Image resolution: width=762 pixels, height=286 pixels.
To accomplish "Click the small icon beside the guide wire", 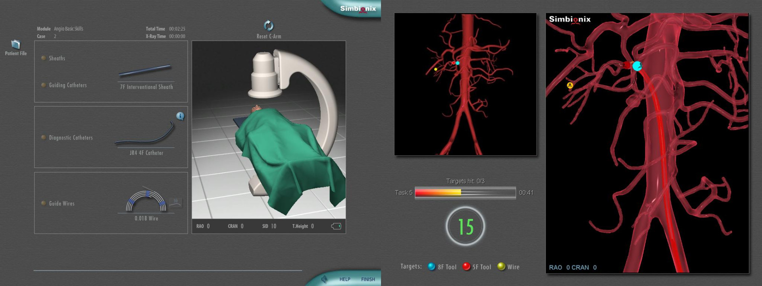I will [x=175, y=203].
